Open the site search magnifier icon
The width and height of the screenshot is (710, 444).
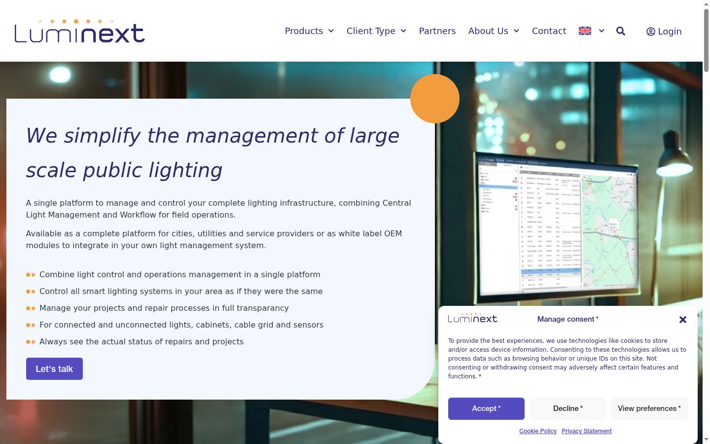pyautogui.click(x=621, y=31)
